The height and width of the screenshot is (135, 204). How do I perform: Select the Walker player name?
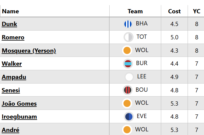point(12,64)
